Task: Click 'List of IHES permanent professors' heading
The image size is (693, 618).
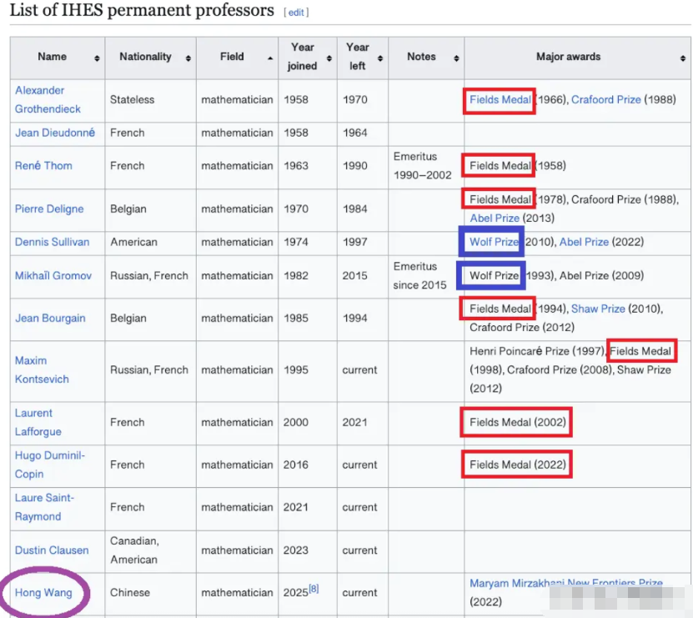Action: coord(142,10)
